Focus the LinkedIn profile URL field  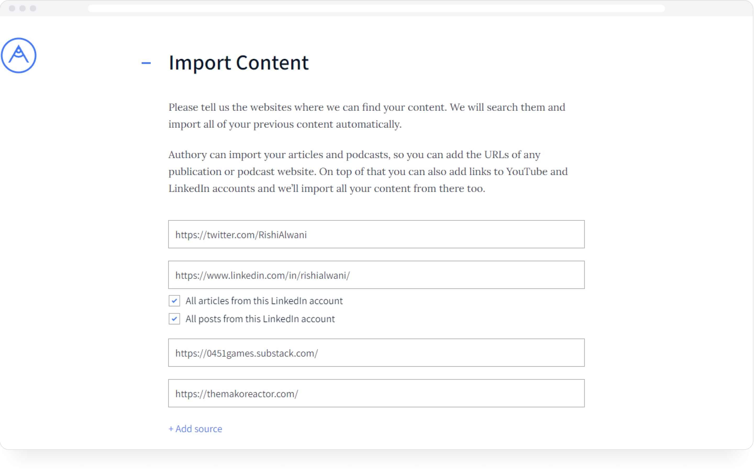(x=376, y=275)
